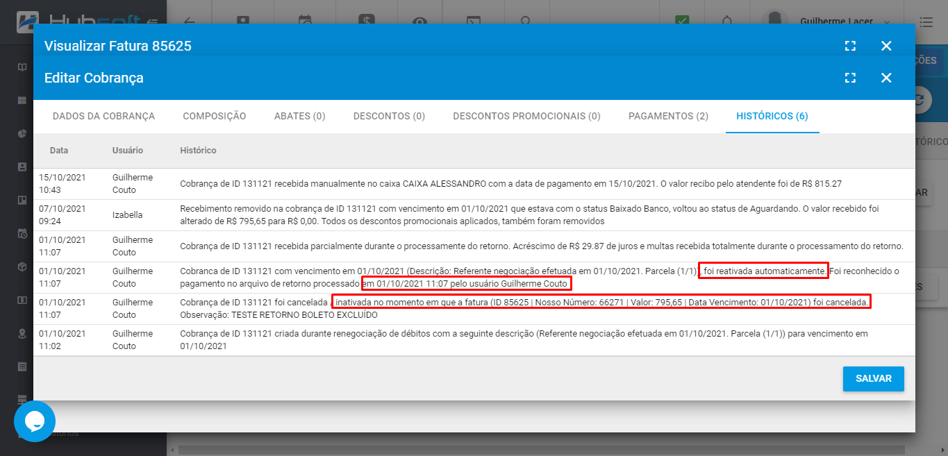Switch to the Composição tab
The height and width of the screenshot is (456, 948).
[215, 116]
